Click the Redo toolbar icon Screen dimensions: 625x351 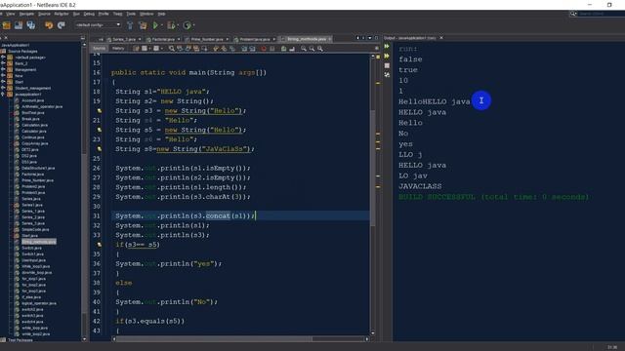[61, 25]
